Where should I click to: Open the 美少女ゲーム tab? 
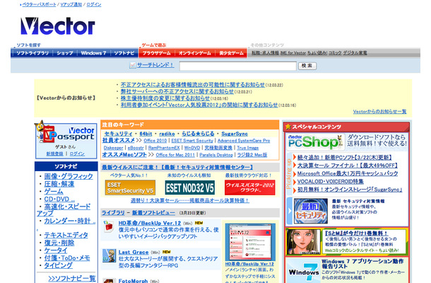[x=231, y=53]
